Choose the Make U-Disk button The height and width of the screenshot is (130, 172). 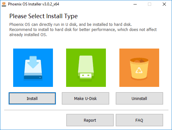pos(85,98)
